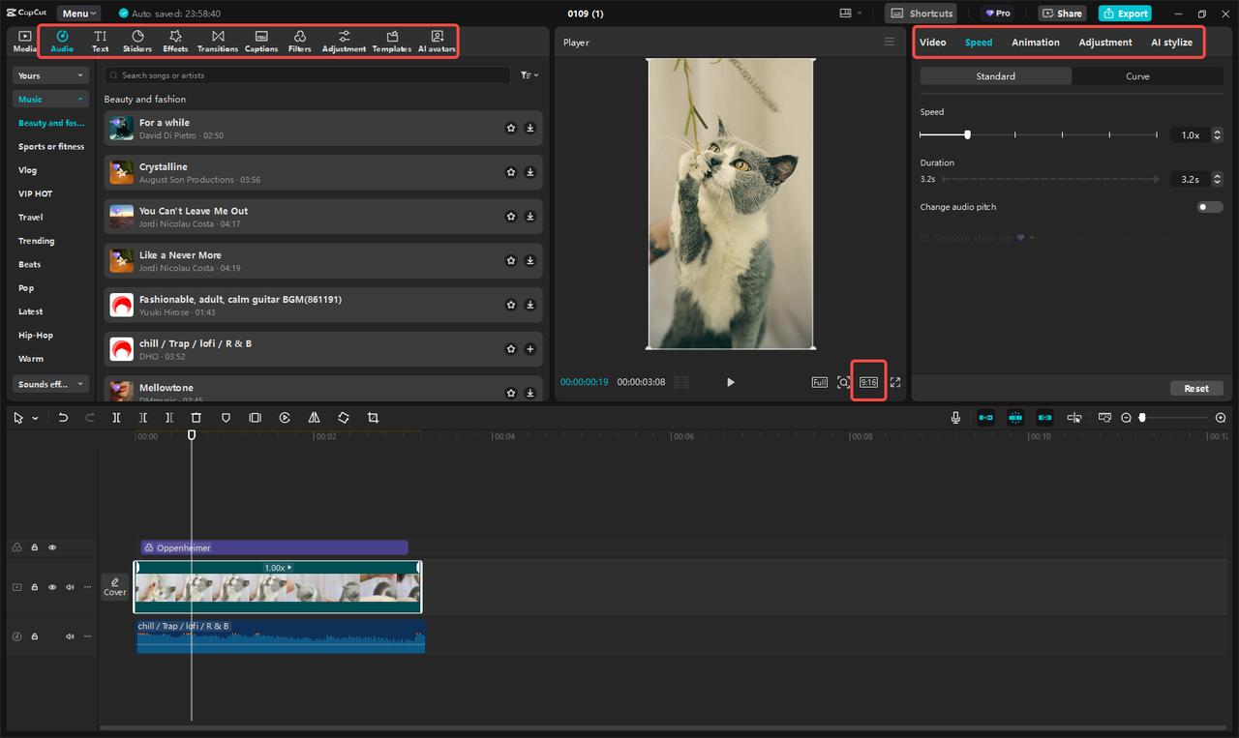Select the Mirror flip tool

pyautogui.click(x=314, y=417)
